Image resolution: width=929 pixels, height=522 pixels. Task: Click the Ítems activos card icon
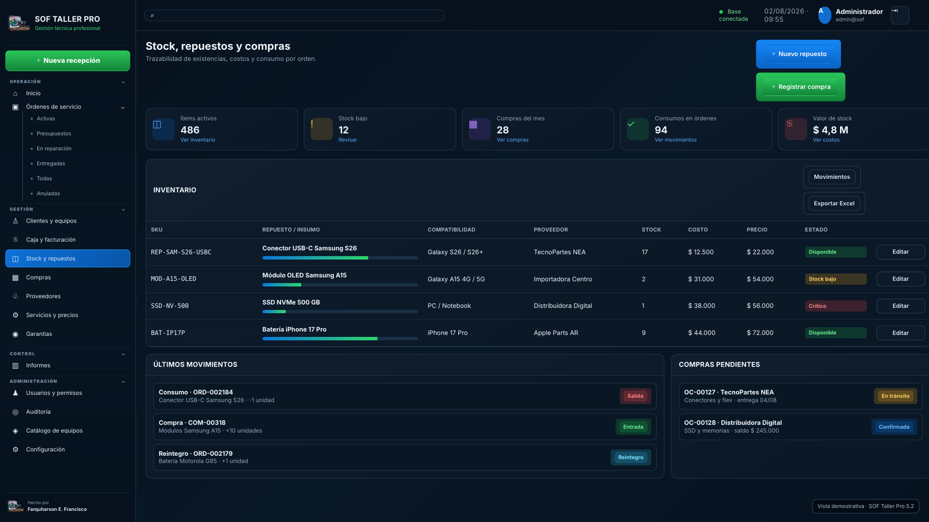tap(163, 129)
